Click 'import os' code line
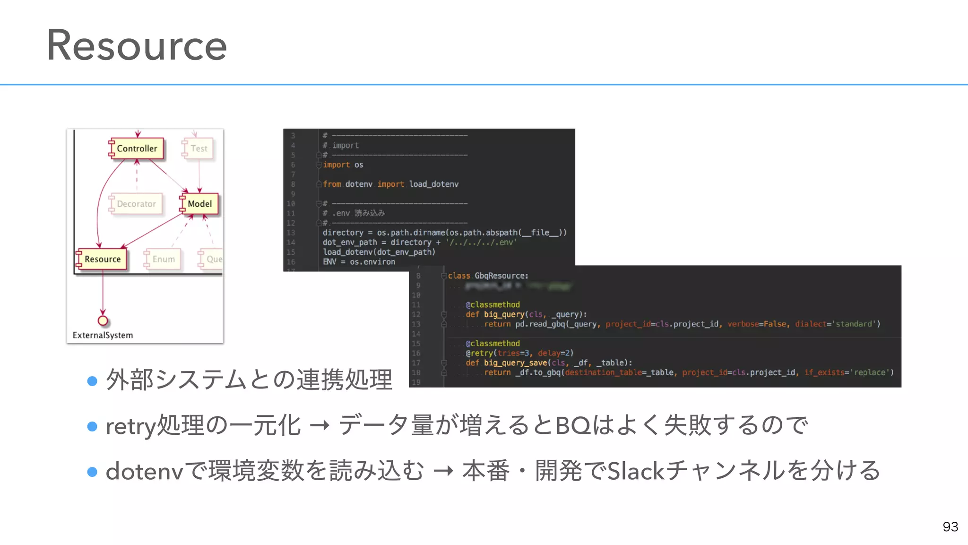The image size is (968, 545). (x=343, y=165)
